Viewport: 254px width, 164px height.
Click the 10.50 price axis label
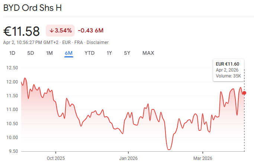click(x=12, y=124)
